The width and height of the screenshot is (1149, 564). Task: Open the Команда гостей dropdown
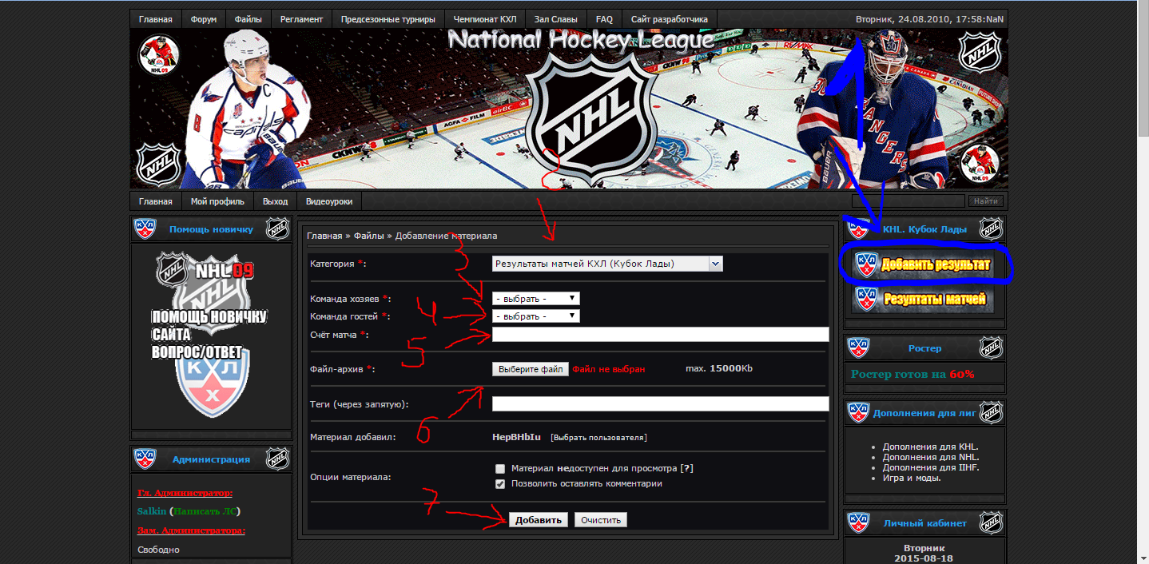[536, 316]
